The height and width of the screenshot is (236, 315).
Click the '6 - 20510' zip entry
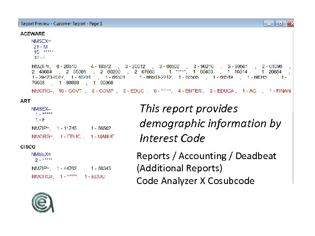click(66, 66)
